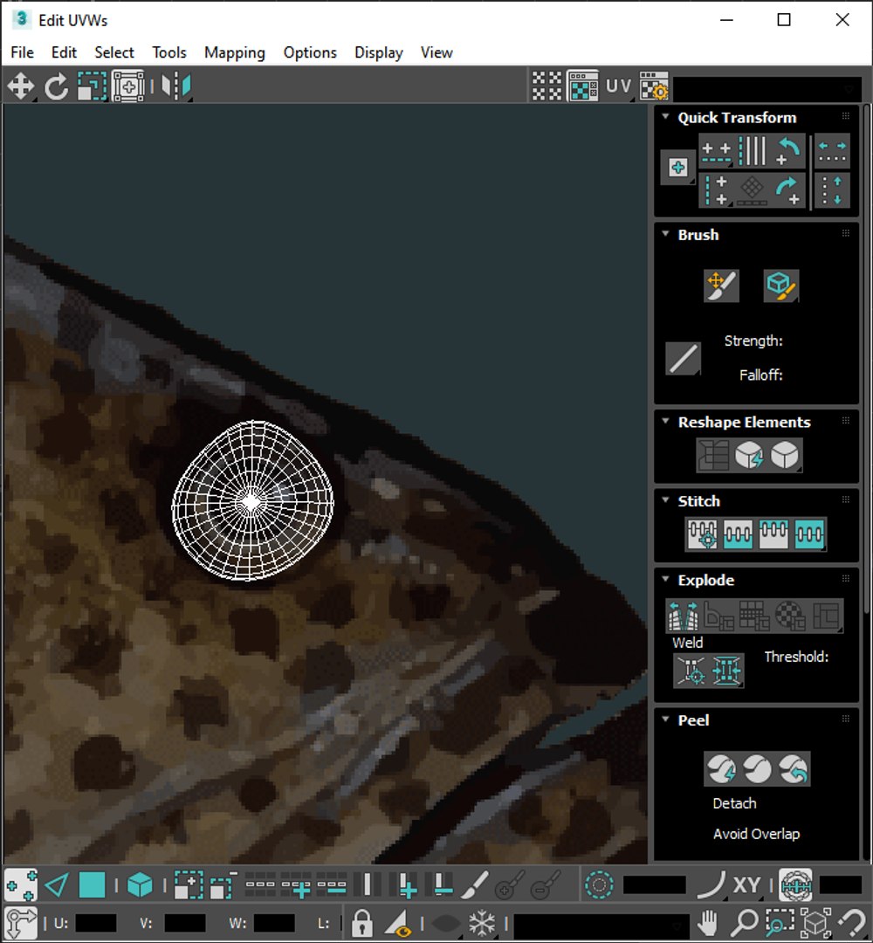The height and width of the screenshot is (943, 873).
Task: Click Align Vertically in Quick Transform
Action: pyautogui.click(x=716, y=190)
